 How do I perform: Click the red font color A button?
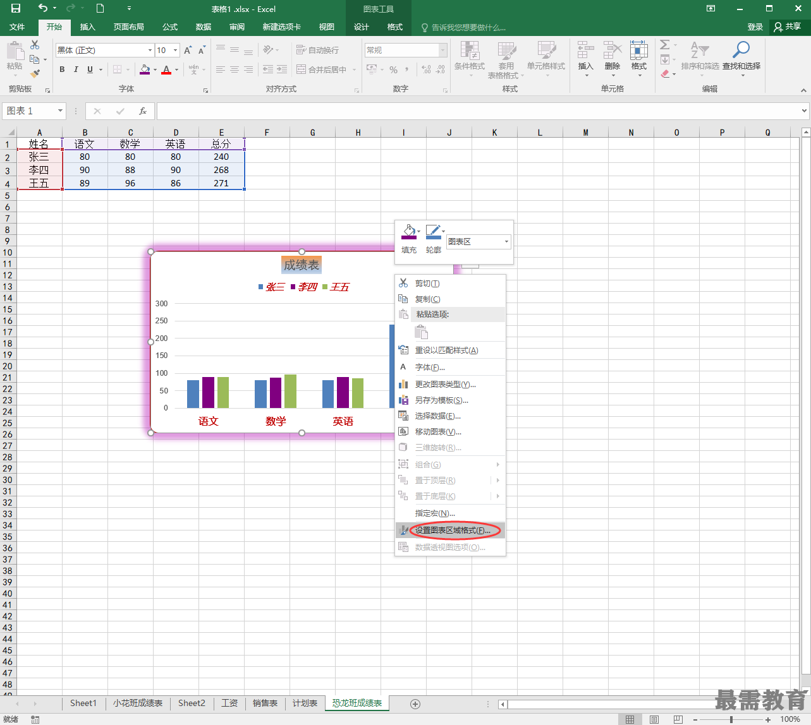[x=166, y=69]
